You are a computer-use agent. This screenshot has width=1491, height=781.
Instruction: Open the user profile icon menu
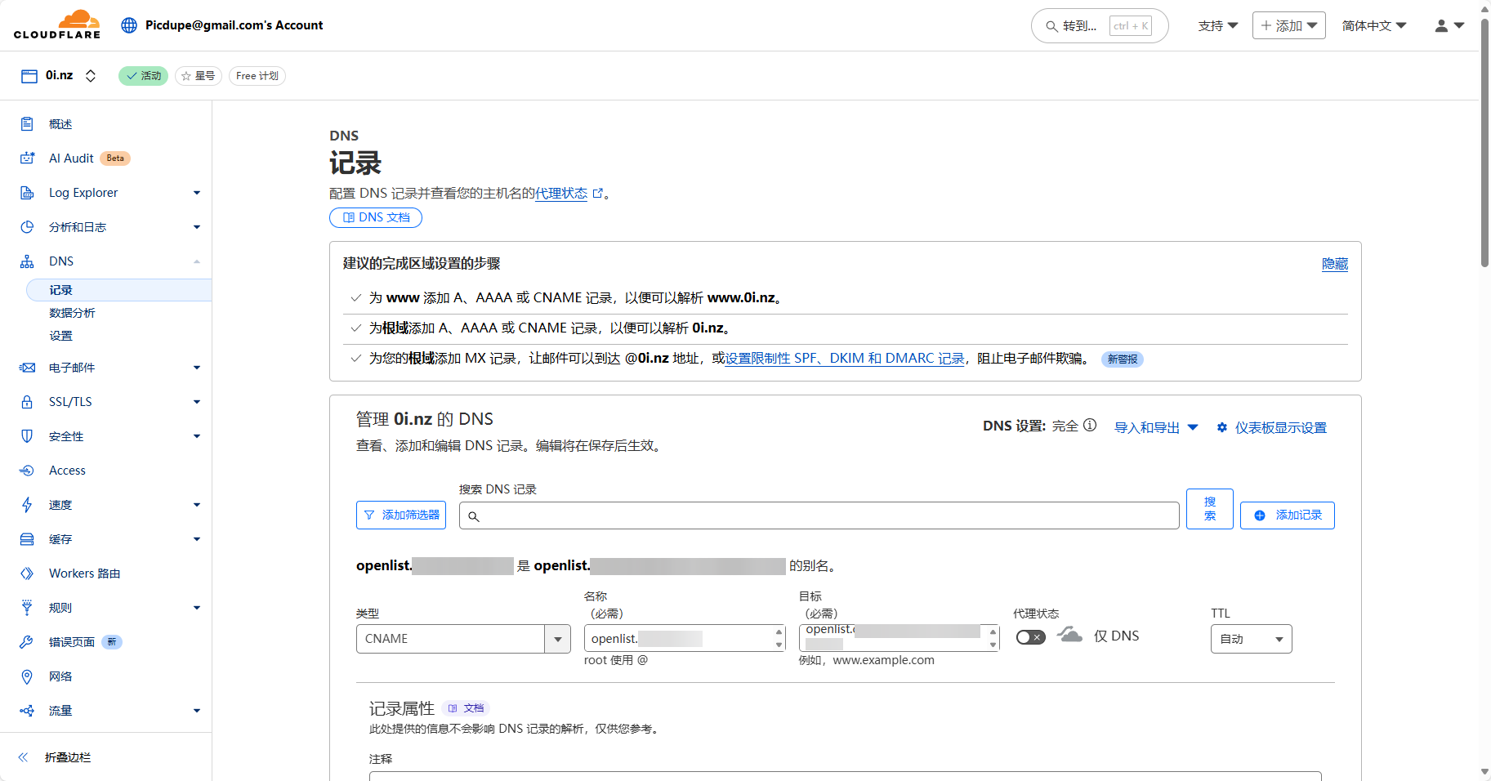point(1449,26)
